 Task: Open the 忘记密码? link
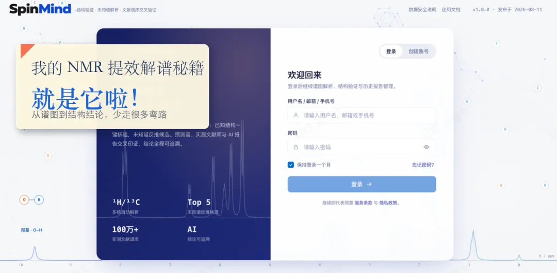click(x=423, y=165)
